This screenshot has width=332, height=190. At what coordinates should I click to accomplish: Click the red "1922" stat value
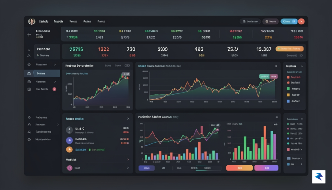103,49
